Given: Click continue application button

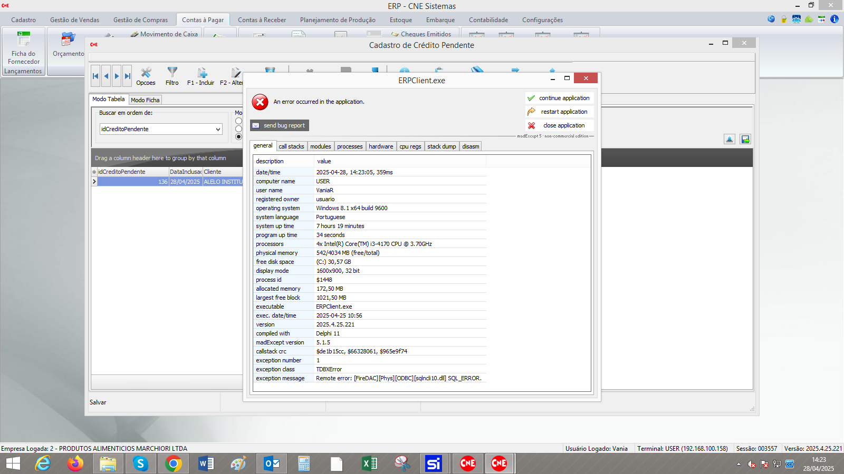Looking at the screenshot, I should [559, 98].
